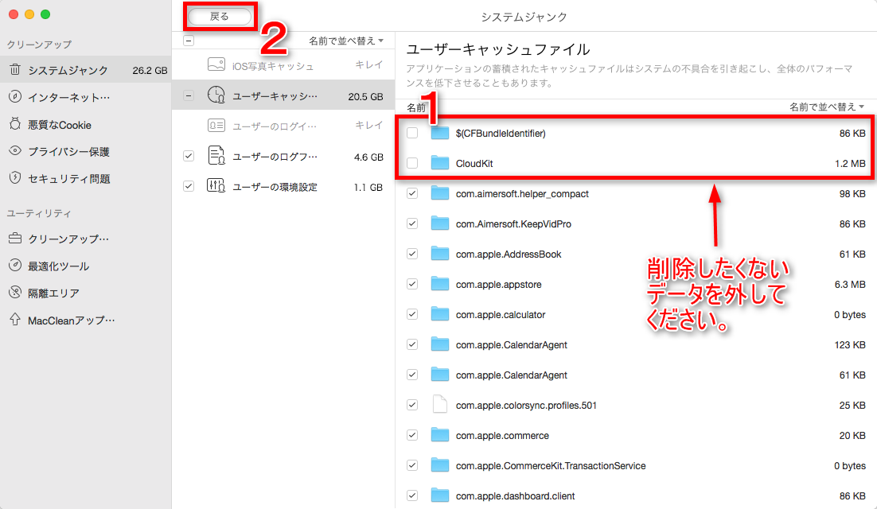Toggle the select-all checkbox atop category list
877x509 pixels.
pos(189,41)
